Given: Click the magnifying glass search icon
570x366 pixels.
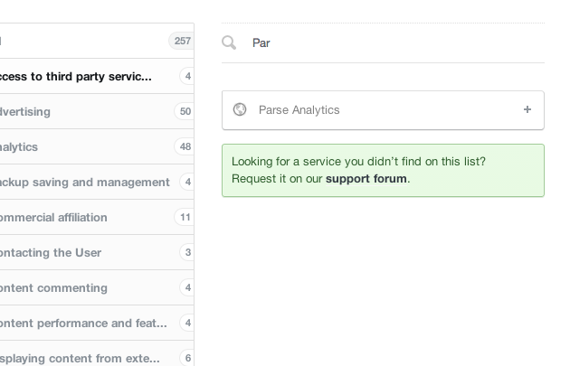Looking at the screenshot, I should click(229, 42).
